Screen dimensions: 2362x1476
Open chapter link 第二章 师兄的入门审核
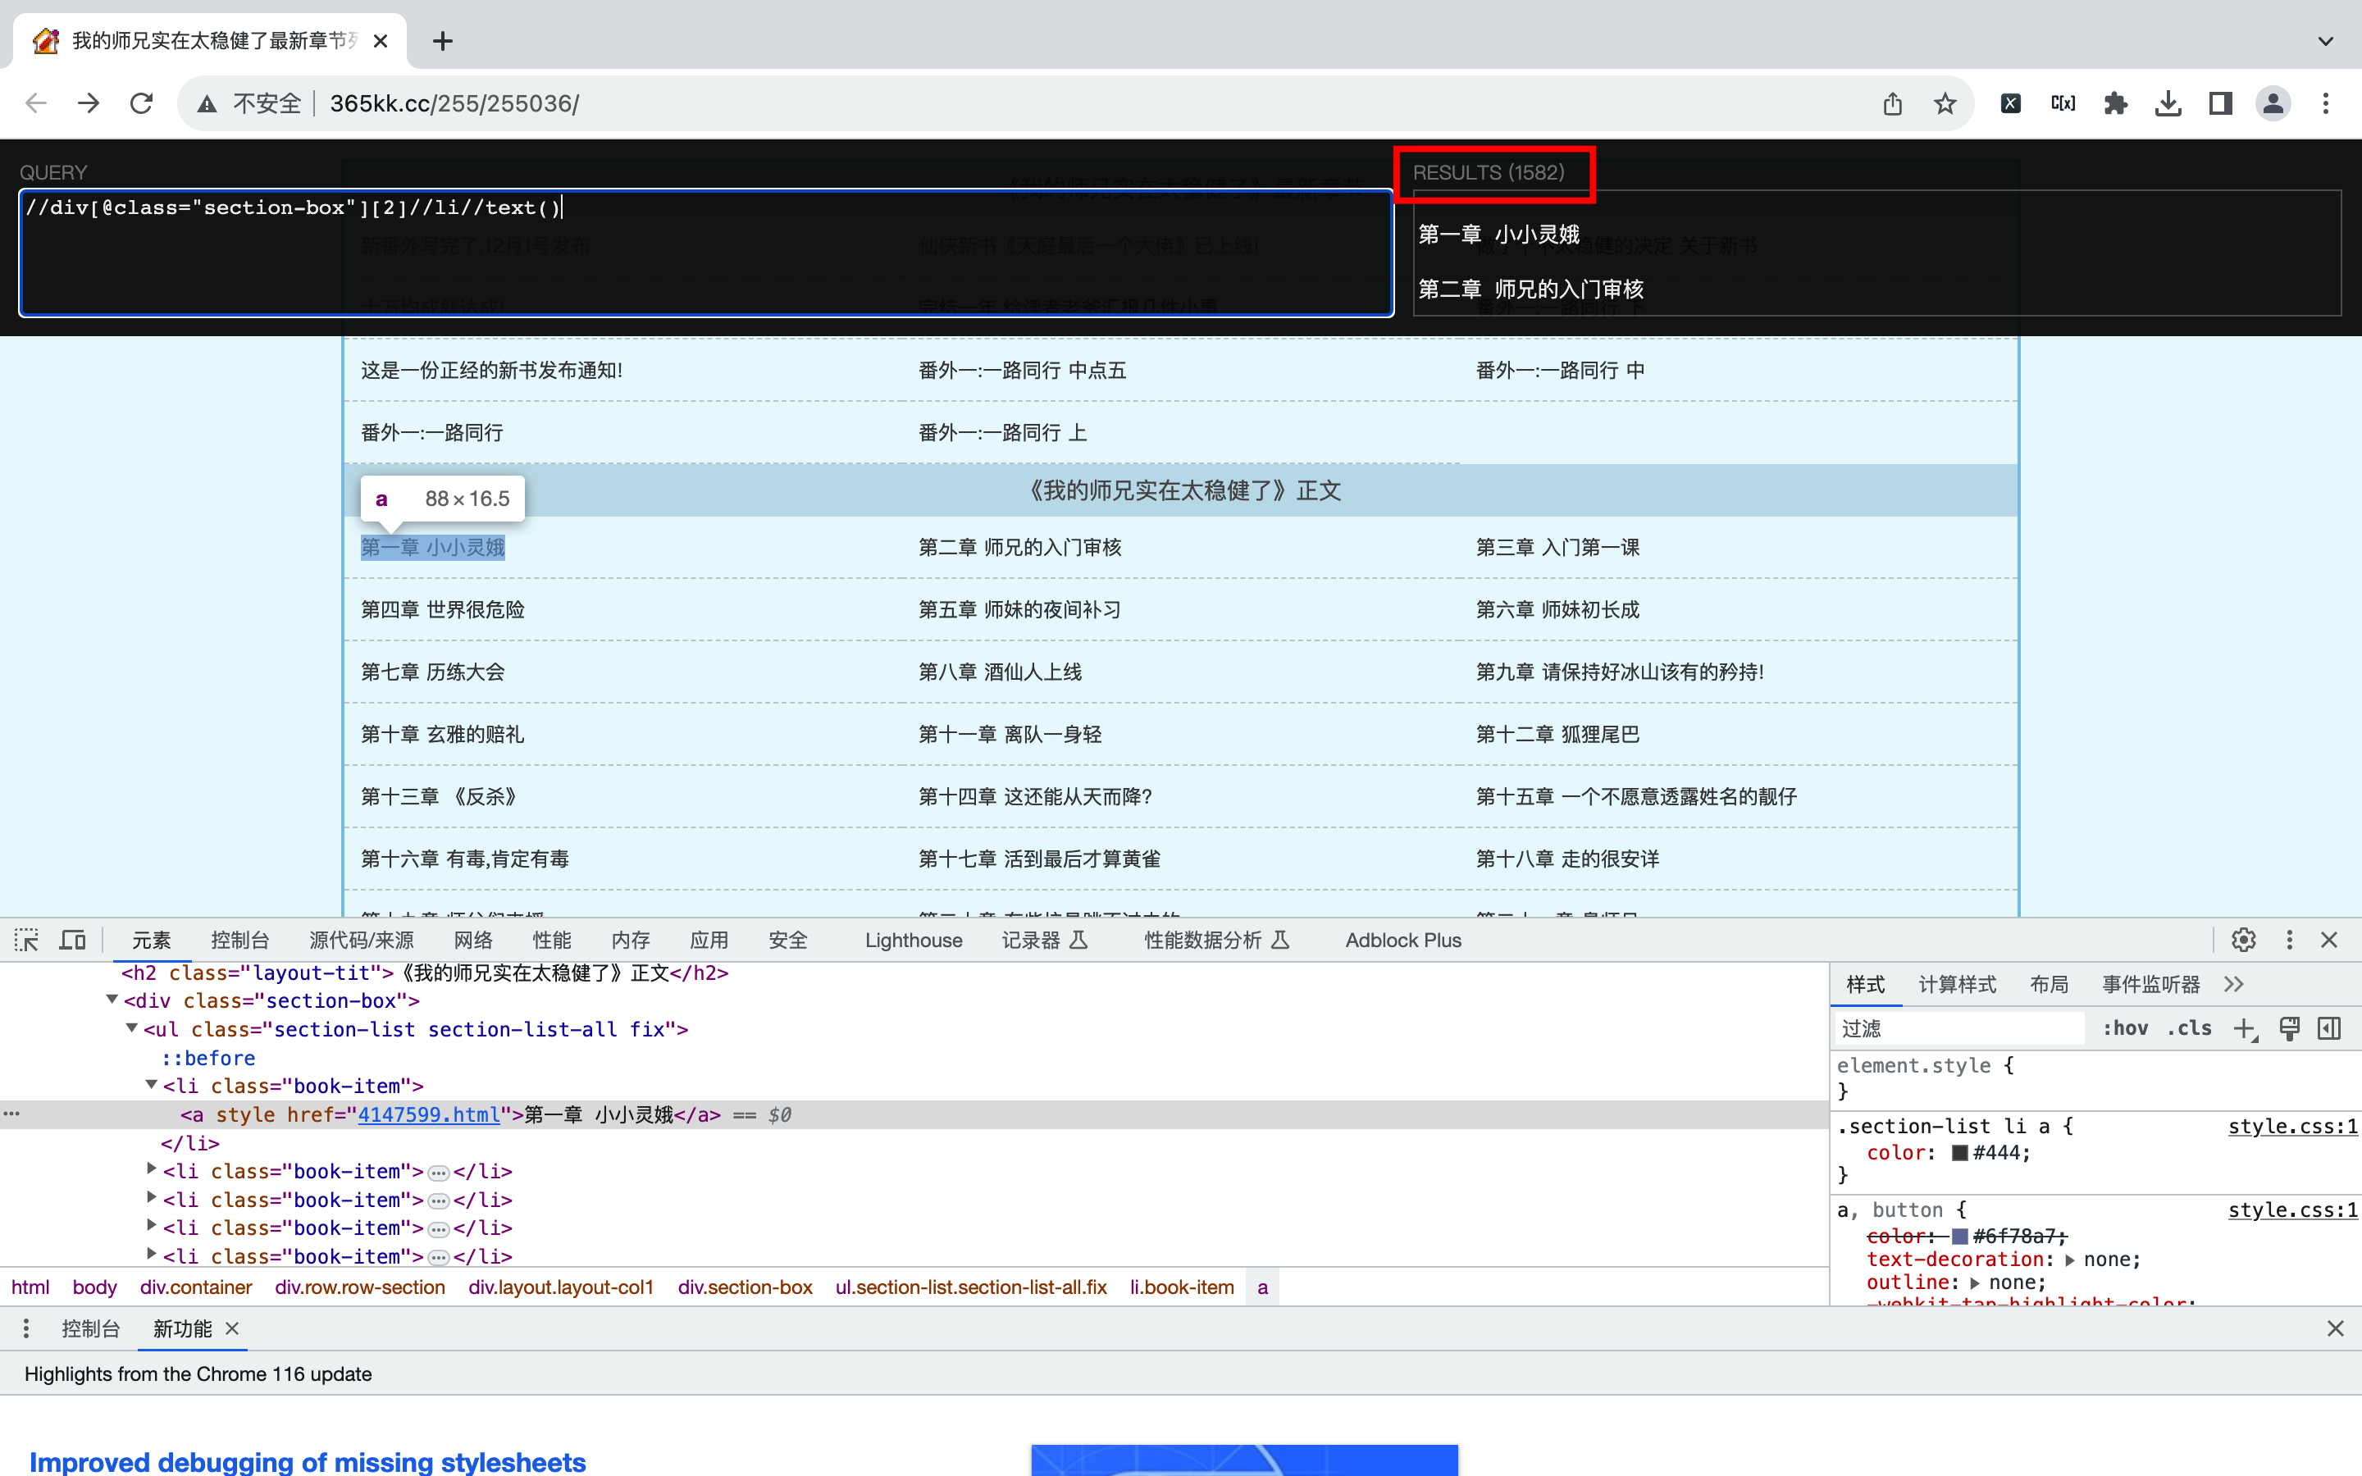pyautogui.click(x=1020, y=548)
